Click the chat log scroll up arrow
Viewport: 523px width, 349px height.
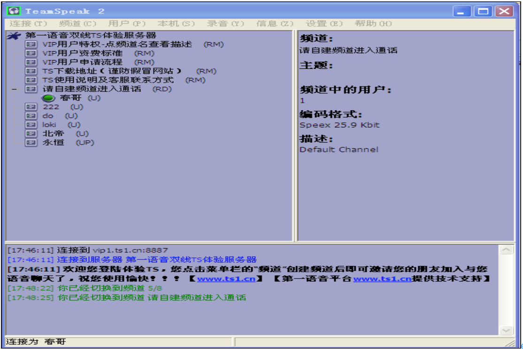point(506,250)
